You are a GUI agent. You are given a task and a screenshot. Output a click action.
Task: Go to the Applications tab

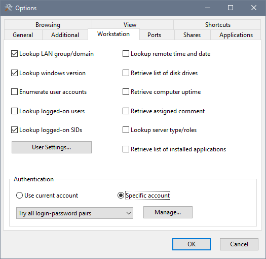pos(236,35)
